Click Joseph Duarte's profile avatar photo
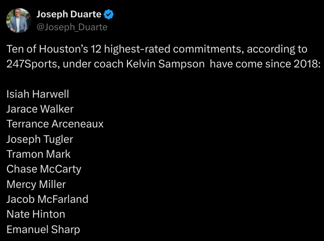The height and width of the screenshot is (241, 324). [19, 20]
